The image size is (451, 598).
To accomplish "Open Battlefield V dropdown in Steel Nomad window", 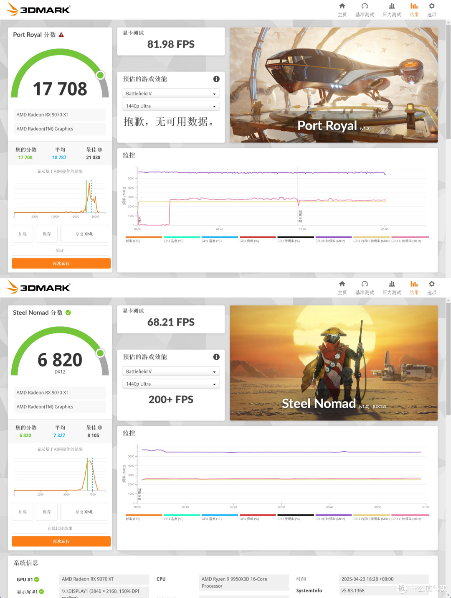I will 171,372.
